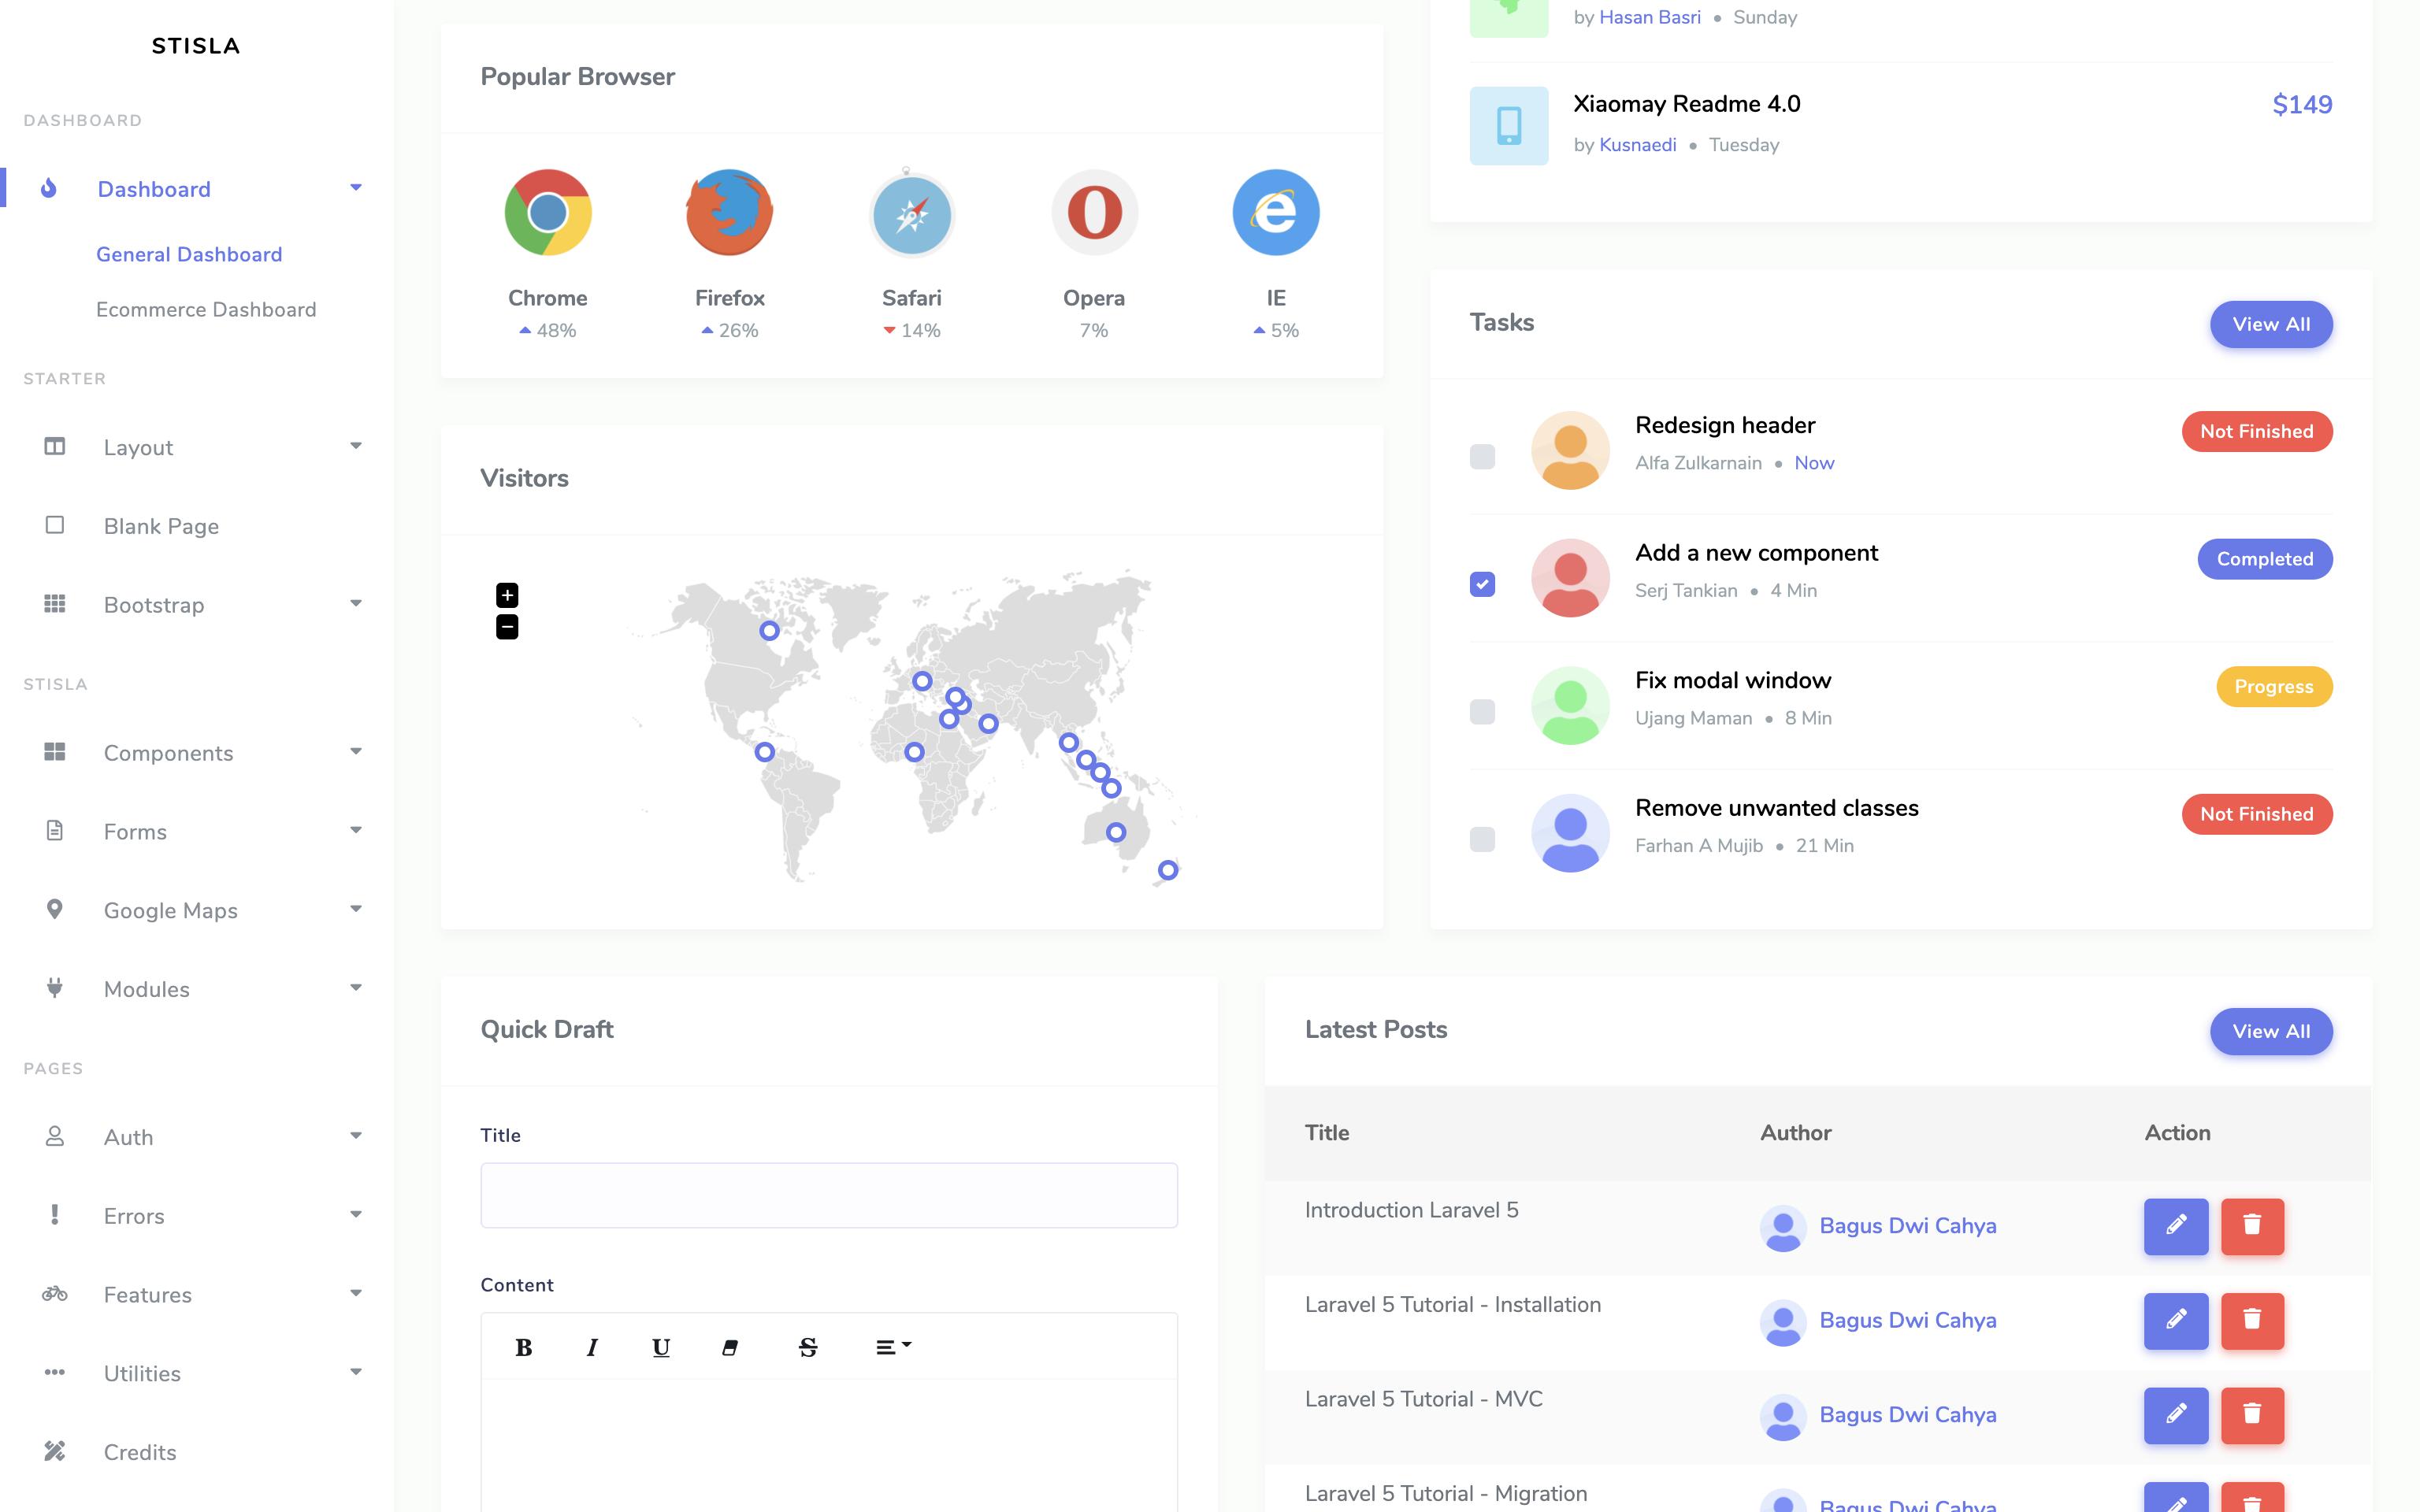
Task: Uncheck the Add a new component task
Action: [1482, 584]
